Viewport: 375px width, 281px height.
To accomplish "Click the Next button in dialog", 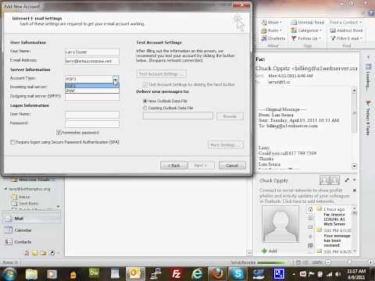I will [x=201, y=165].
